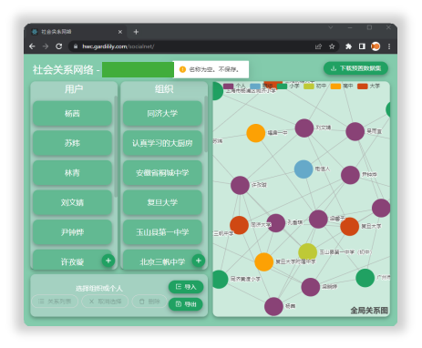Select user 尹钟烨 in the 用户 list
Screen dimensions: 422x348
[72, 232]
